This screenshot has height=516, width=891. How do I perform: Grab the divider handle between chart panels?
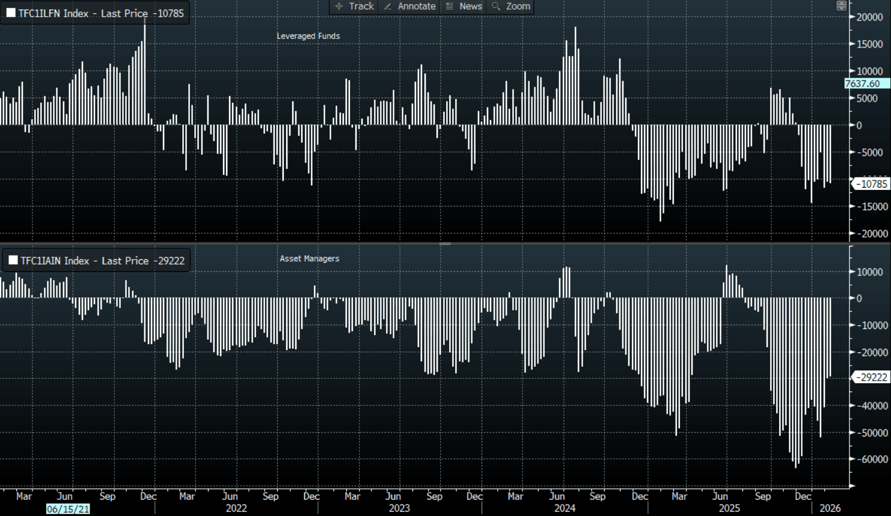pyautogui.click(x=445, y=244)
